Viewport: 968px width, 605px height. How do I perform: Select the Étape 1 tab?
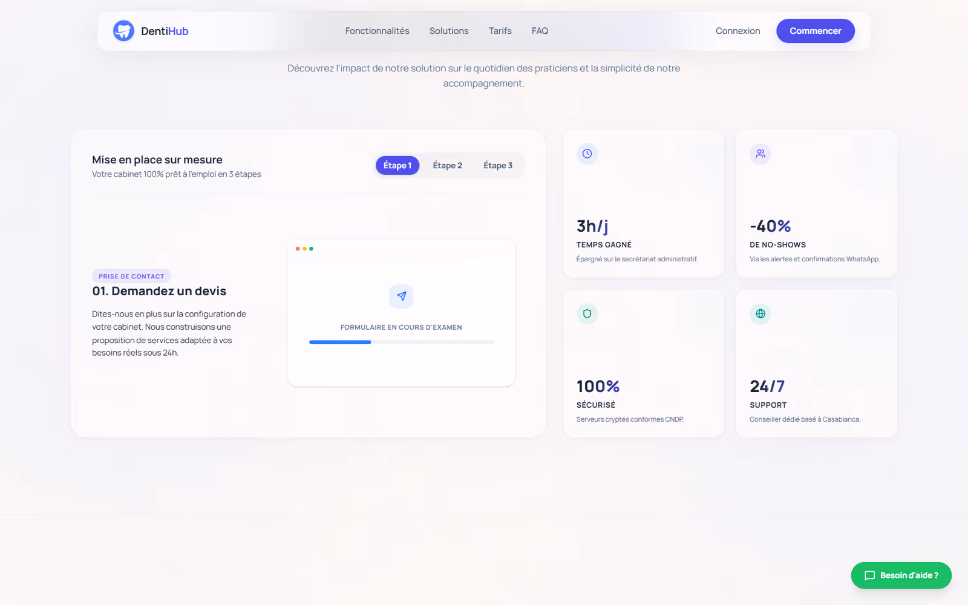[397, 165]
